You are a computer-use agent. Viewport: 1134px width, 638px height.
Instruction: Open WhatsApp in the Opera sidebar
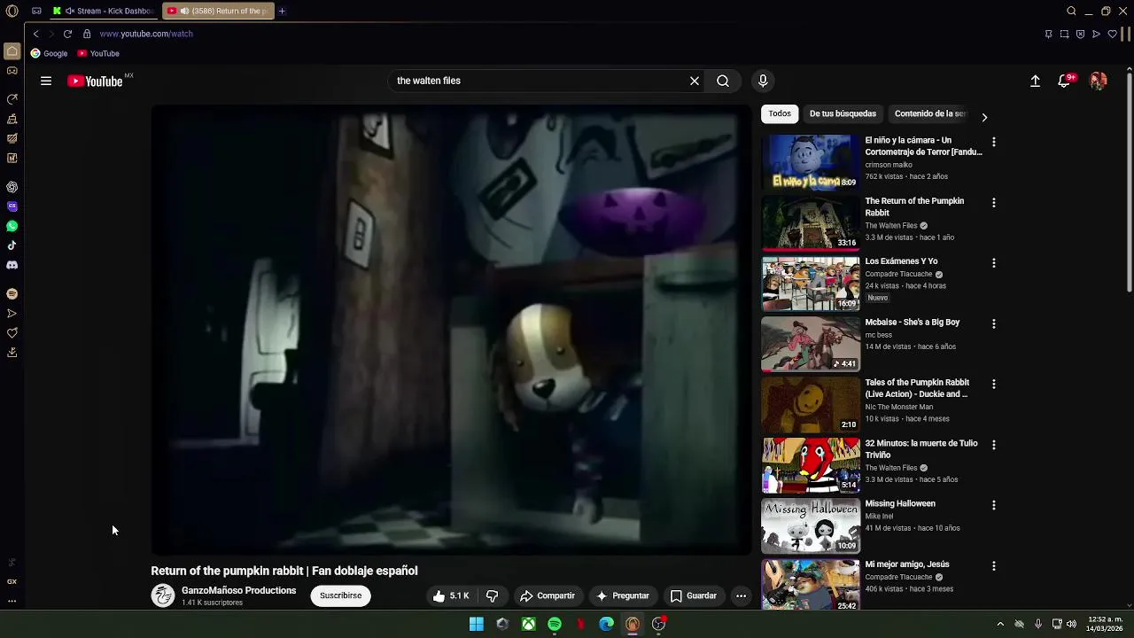click(x=12, y=226)
